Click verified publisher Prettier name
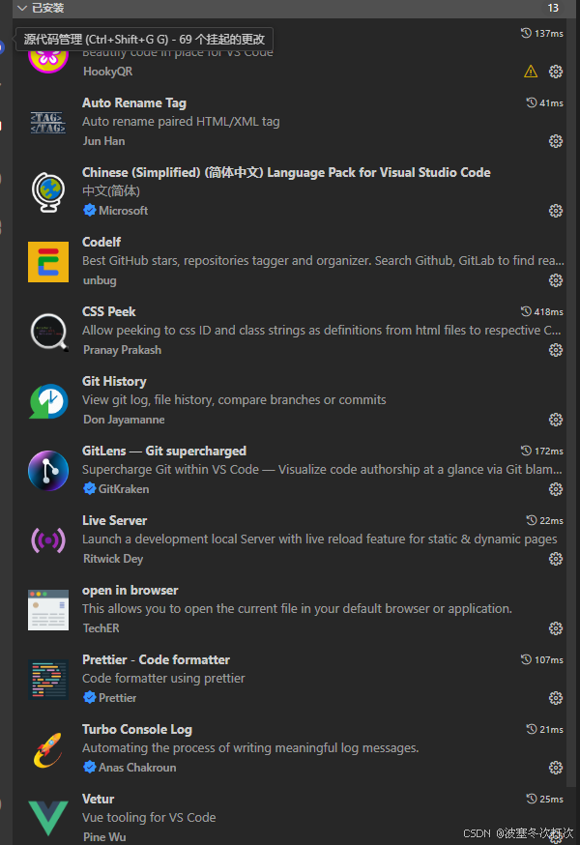580x845 pixels. [x=118, y=698]
